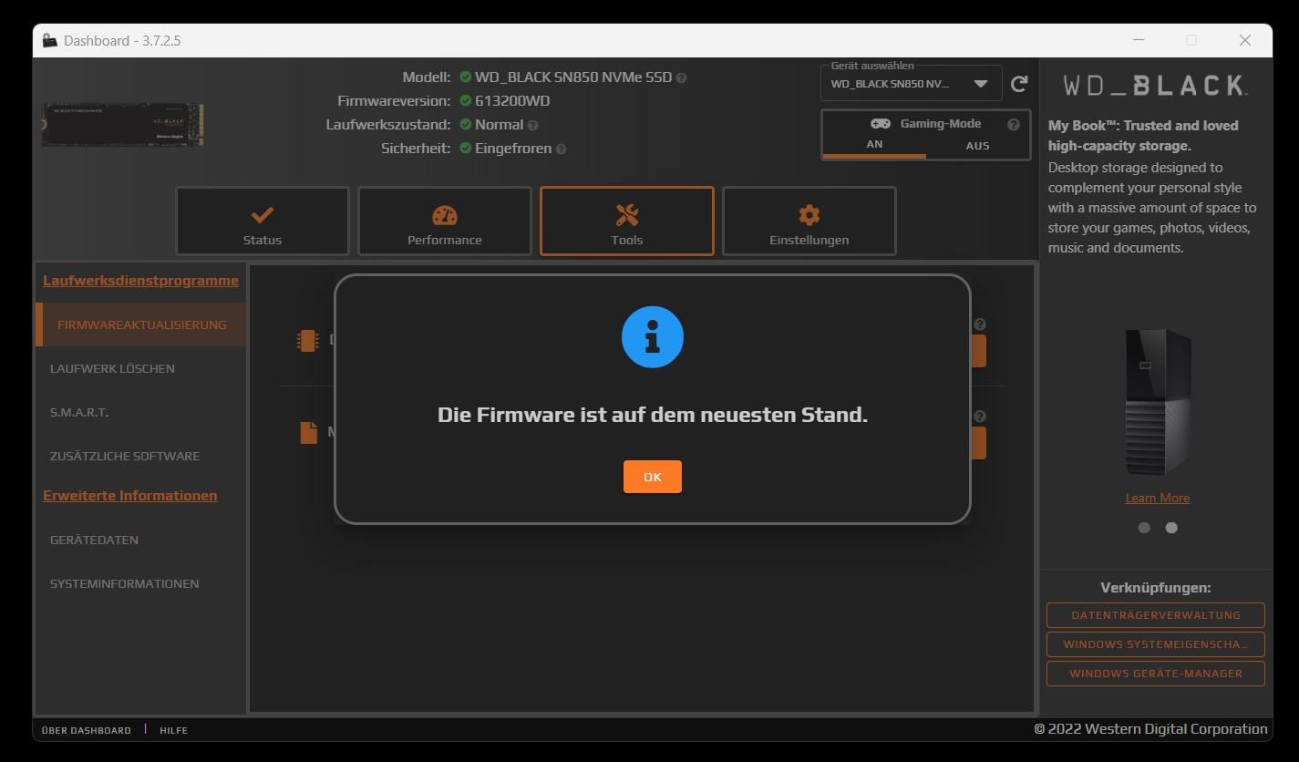Open the device selection dropdown
The width and height of the screenshot is (1299, 762).
(911, 84)
